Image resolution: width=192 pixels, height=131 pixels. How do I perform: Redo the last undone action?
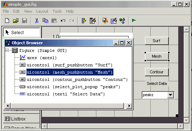point(72,21)
